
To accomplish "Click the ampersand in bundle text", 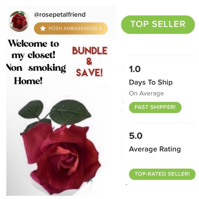I will 89,62.
